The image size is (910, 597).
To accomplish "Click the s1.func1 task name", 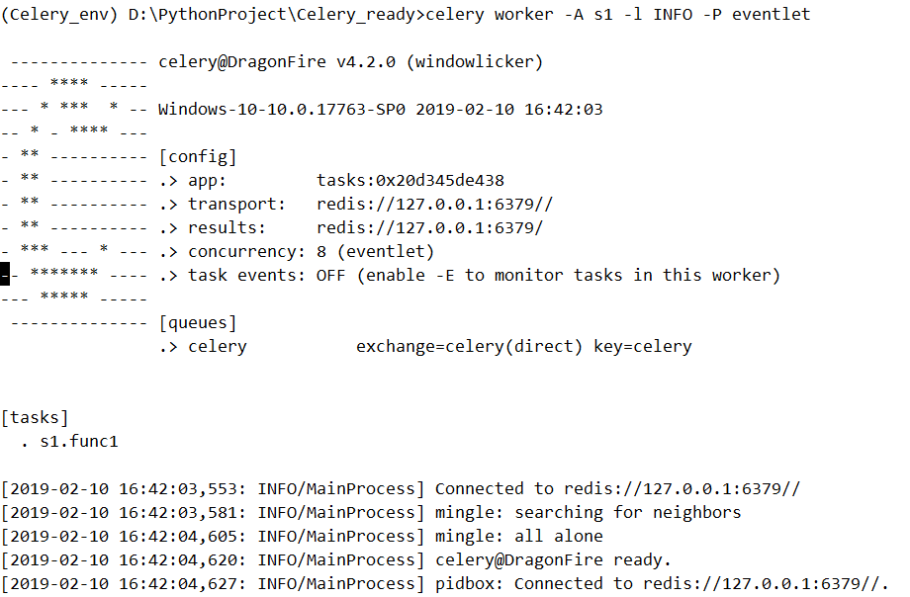I will click(78, 442).
